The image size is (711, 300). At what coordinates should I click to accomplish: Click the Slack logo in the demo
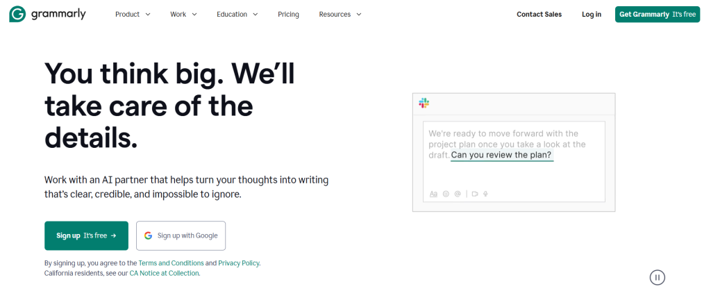coord(424,103)
